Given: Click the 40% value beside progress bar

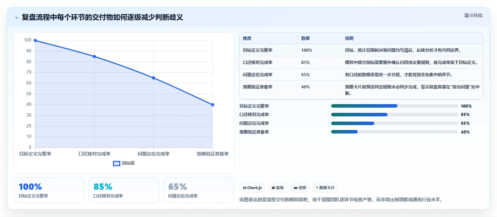Looking at the screenshot, I should pyautogui.click(x=465, y=132).
